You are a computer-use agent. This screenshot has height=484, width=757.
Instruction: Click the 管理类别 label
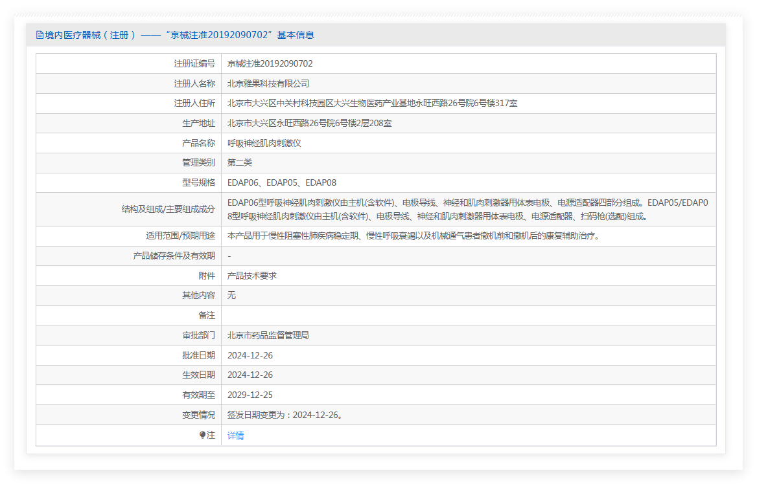[198, 162]
